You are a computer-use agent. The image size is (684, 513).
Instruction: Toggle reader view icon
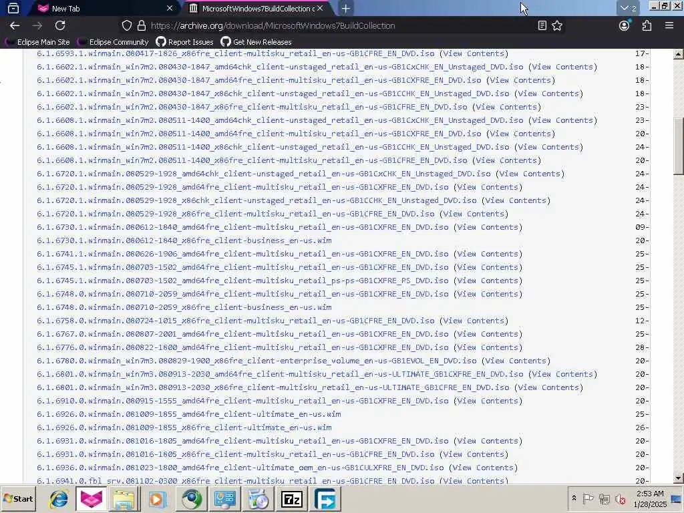pyautogui.click(x=542, y=26)
